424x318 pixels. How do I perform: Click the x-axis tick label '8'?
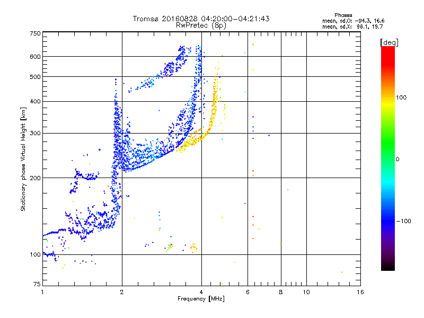point(281,292)
